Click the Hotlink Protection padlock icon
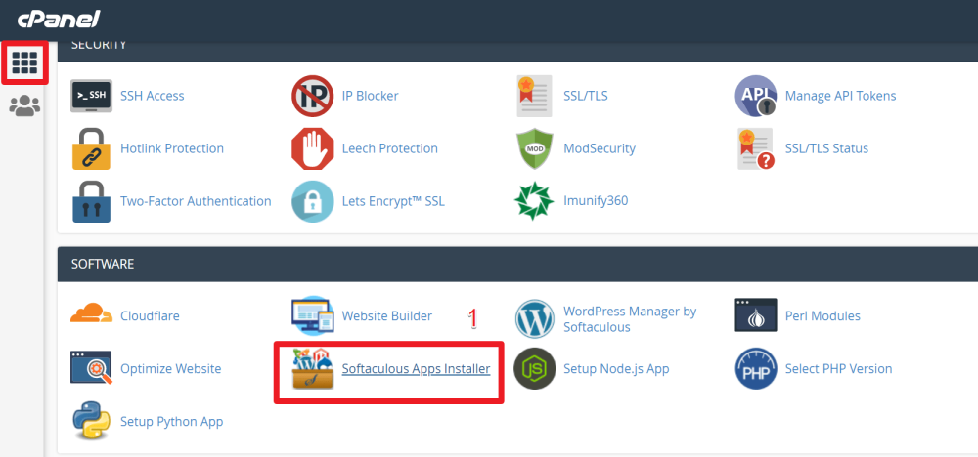 click(x=91, y=148)
